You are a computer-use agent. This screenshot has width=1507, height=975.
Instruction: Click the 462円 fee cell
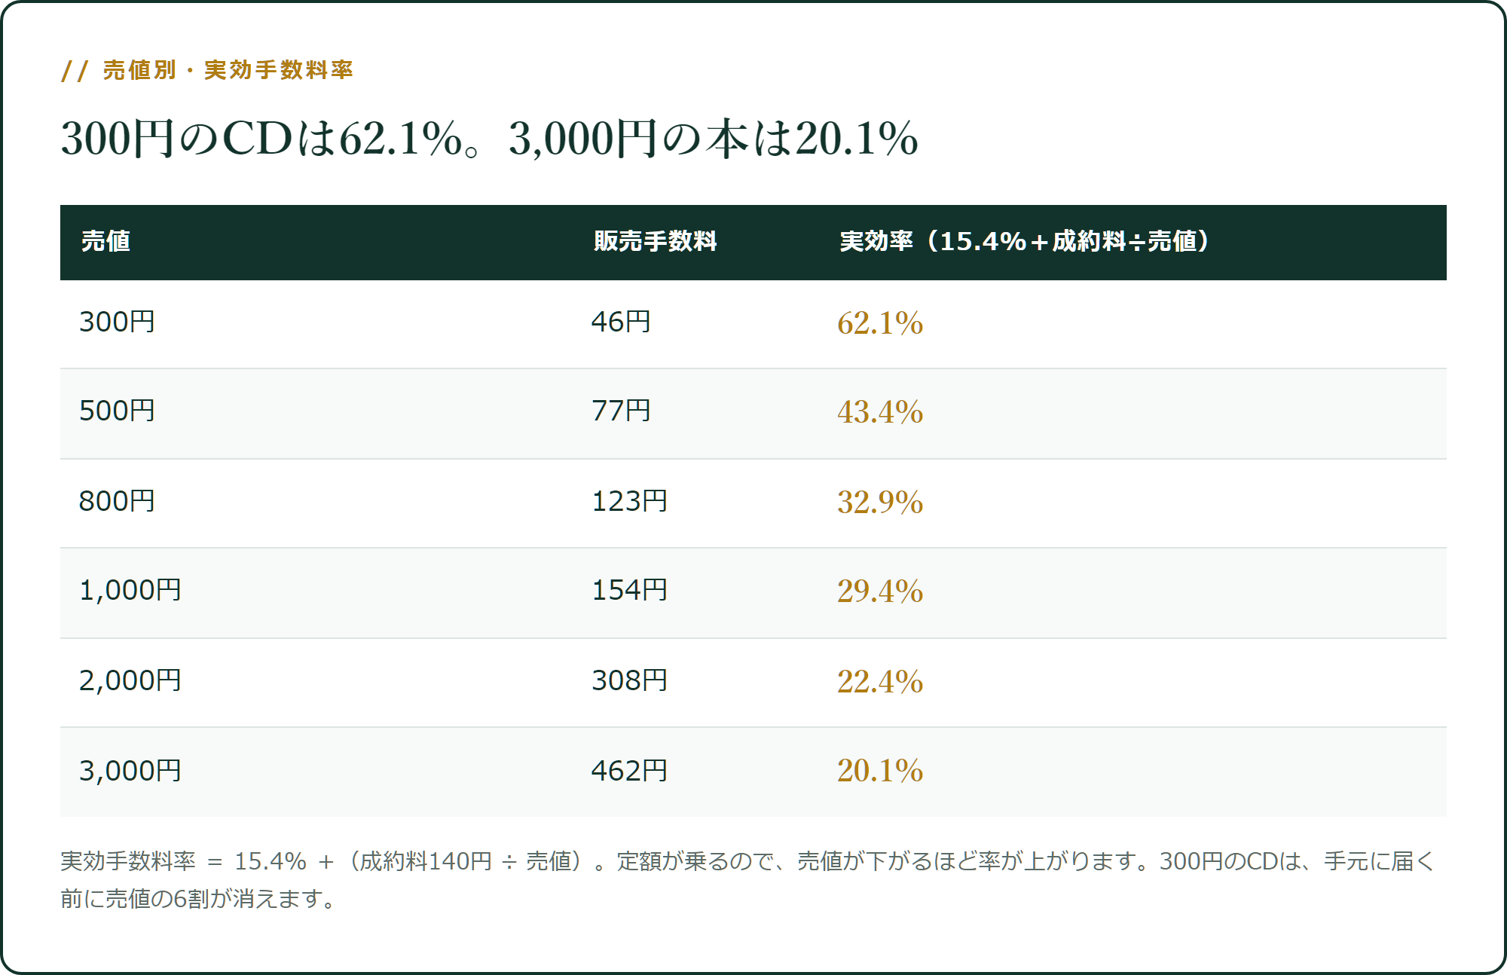click(629, 771)
